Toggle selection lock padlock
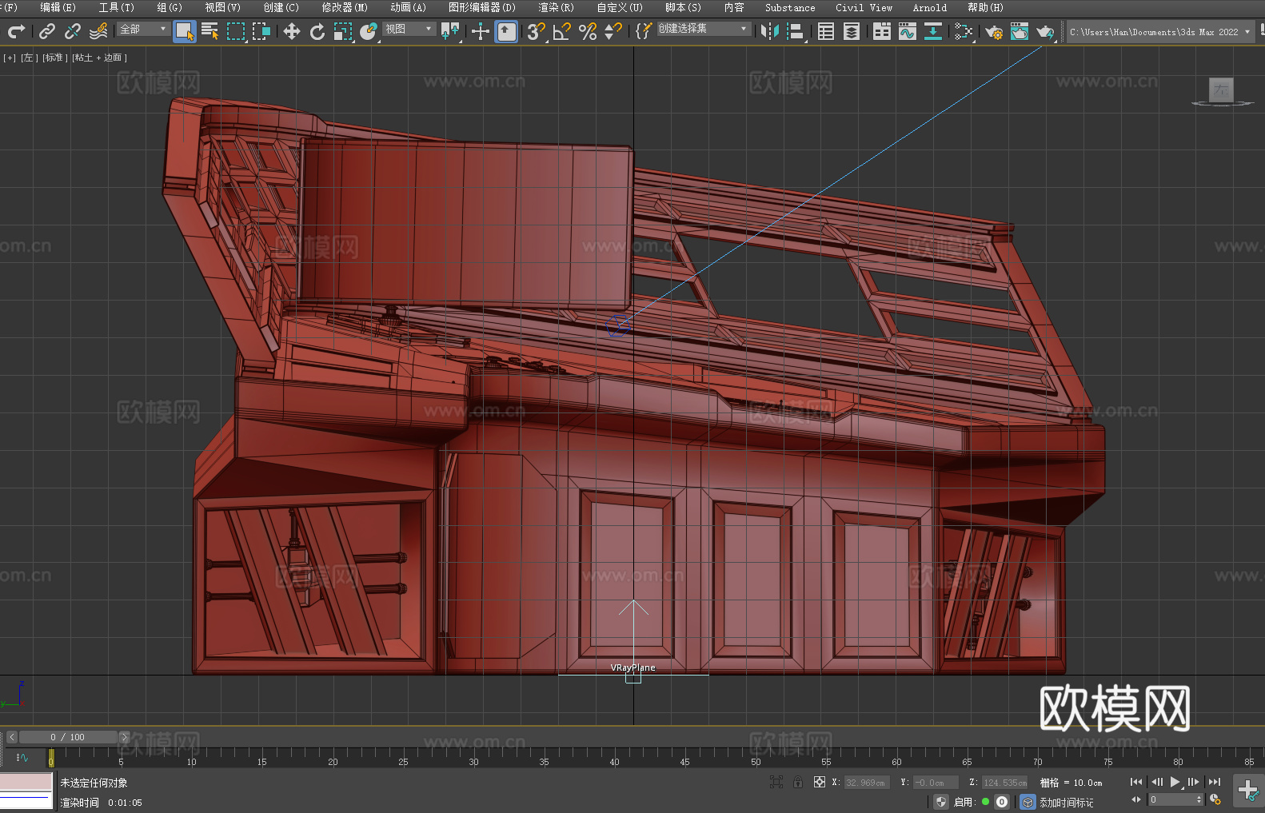The height and width of the screenshot is (813, 1265). (x=797, y=782)
